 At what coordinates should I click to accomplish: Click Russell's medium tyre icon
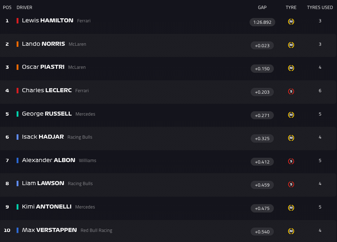pos(291,115)
